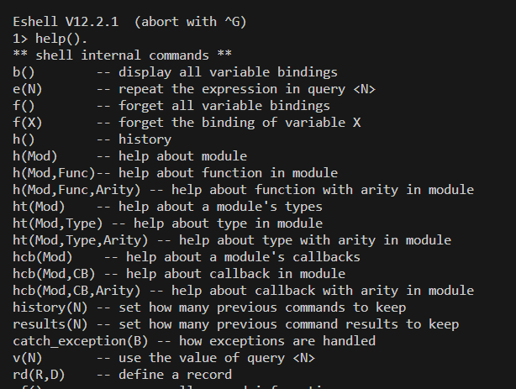This screenshot has width=516, height=389.
Task: Select the e(N) repeat expression line
Action: pyautogui.click(x=194, y=89)
